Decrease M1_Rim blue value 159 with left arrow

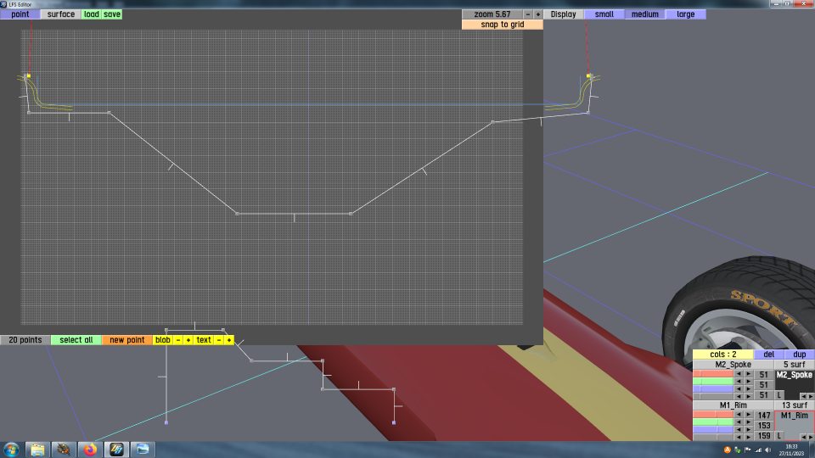coord(739,430)
